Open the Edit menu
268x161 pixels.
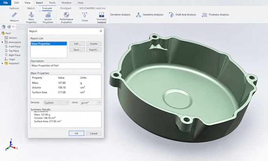[17, 3]
